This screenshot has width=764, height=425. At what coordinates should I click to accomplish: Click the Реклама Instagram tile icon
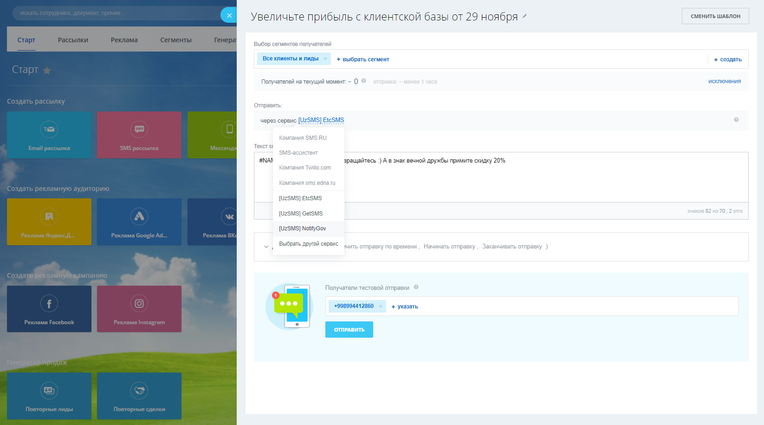point(139,303)
